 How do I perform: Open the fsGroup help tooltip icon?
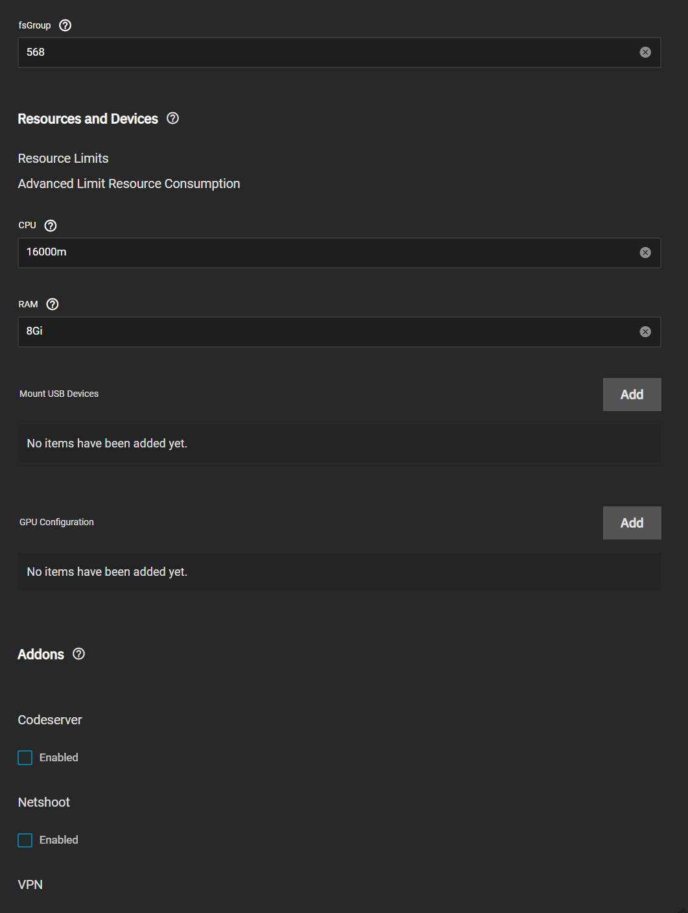65,25
